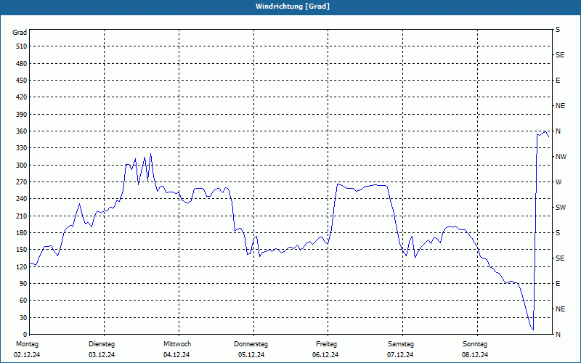Select the date 07.12.24
Viewport: 581px width, 363px height.
pos(400,355)
